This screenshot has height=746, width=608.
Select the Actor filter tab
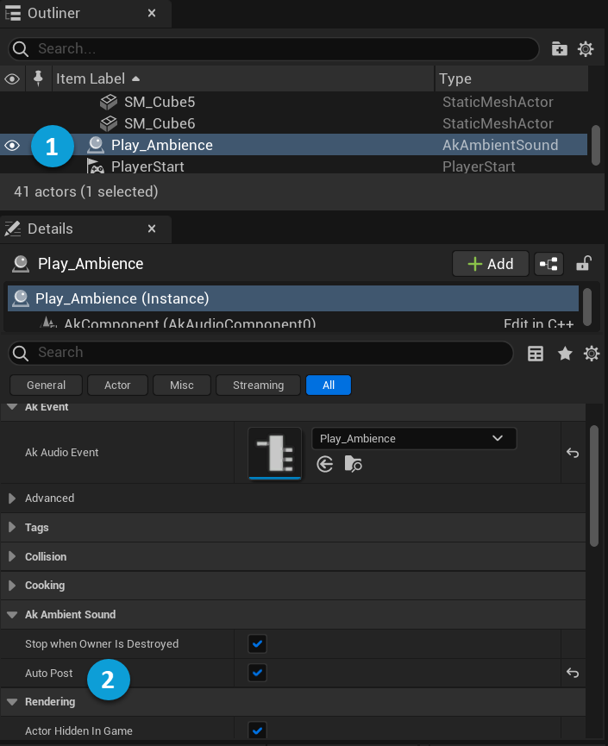tap(117, 386)
